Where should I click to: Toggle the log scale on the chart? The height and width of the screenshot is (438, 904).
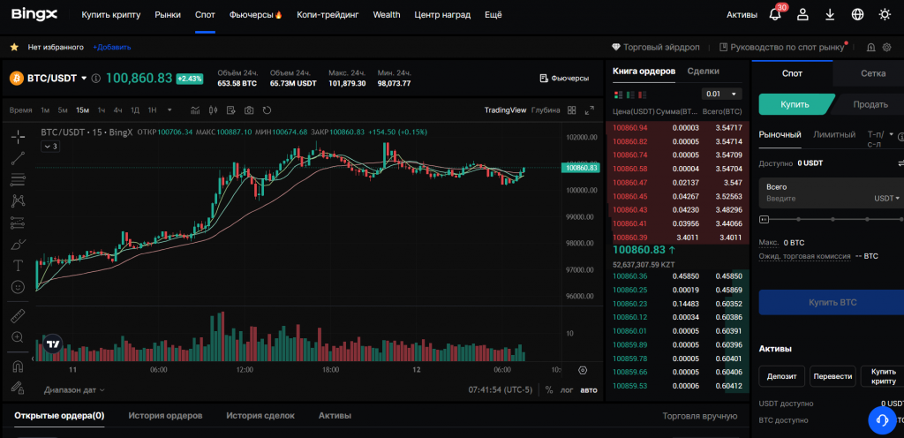tap(568, 389)
